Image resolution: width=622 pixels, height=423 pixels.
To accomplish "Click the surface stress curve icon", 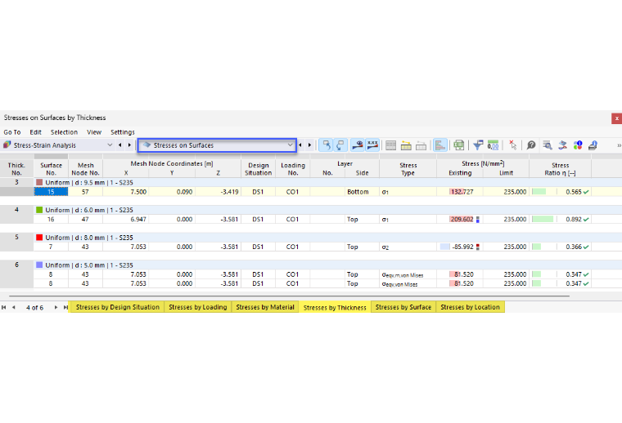I will 562,145.
